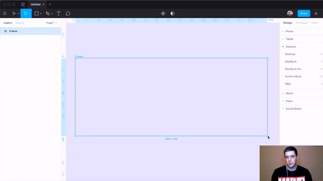
Task: Select the Text tool
Action: point(59,14)
